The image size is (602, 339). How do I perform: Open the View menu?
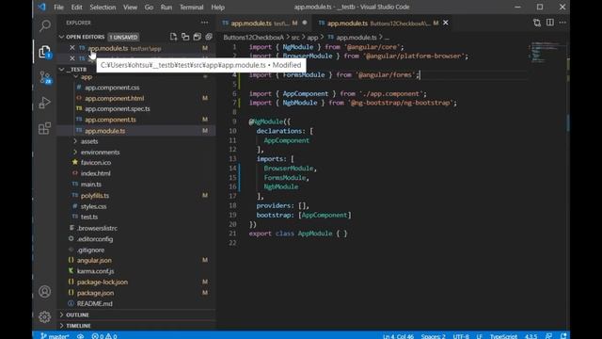(x=130, y=8)
